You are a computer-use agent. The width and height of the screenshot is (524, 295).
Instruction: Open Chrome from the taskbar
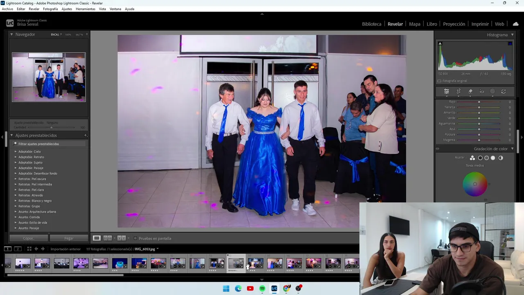286,288
